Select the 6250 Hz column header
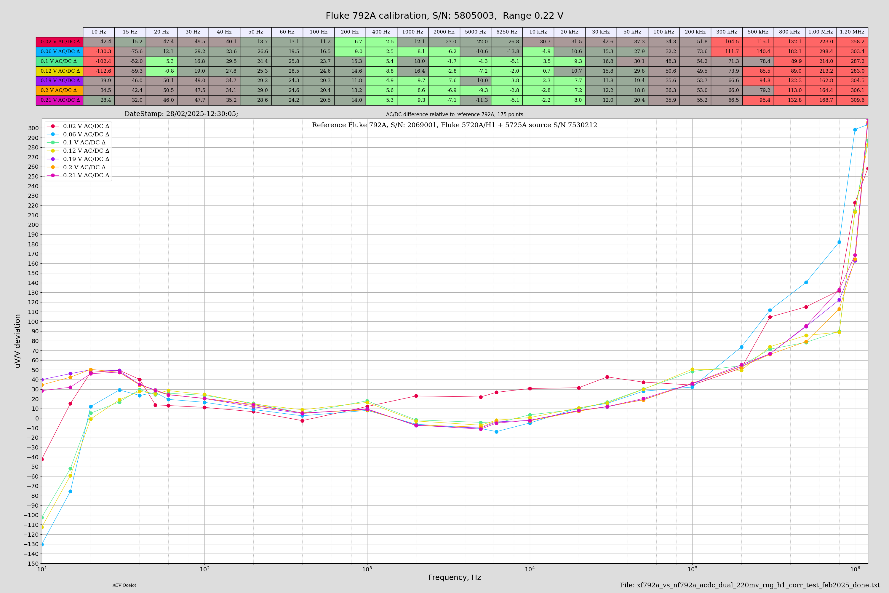Viewport: 889px width, 593px height. 507,32
